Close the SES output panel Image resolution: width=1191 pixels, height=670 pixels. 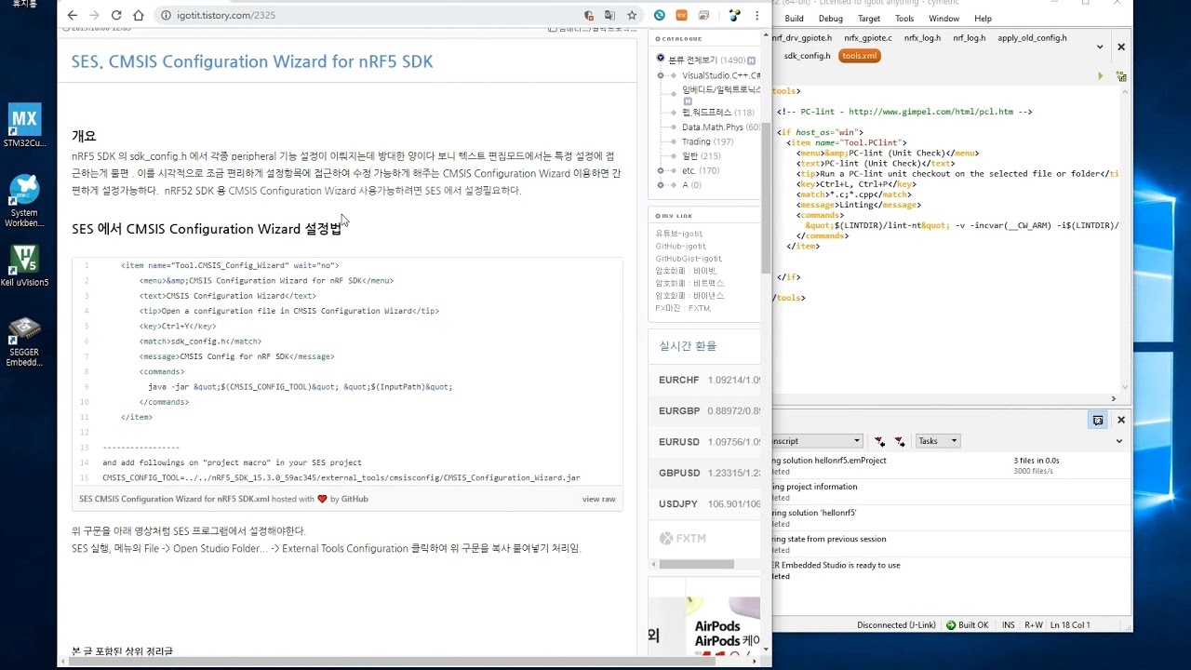(1121, 420)
